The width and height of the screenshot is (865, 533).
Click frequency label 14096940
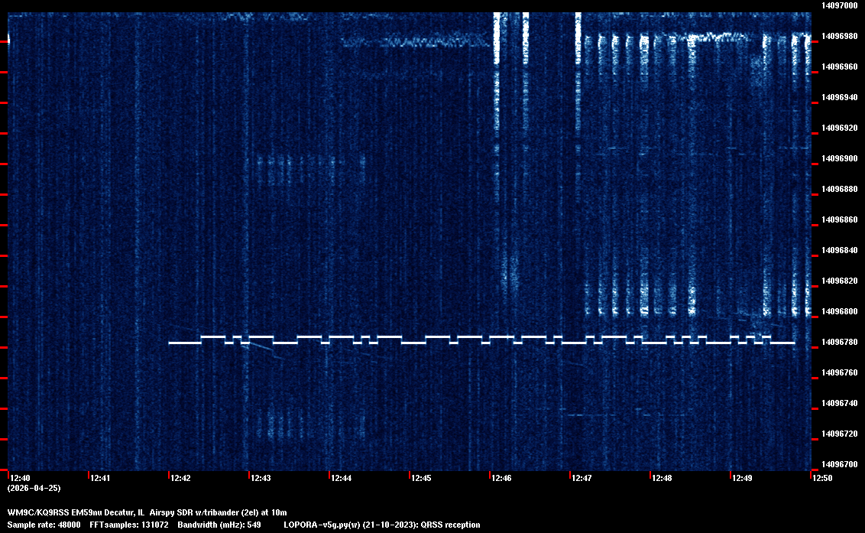(x=840, y=97)
